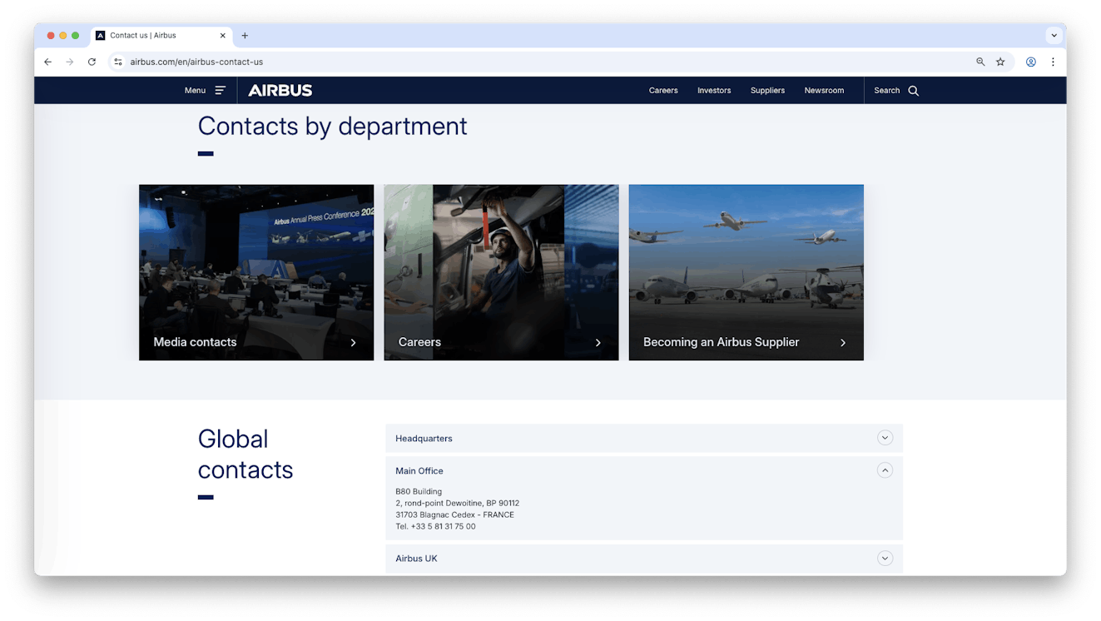
Task: Open Investors in the top navigation
Action: (714, 91)
